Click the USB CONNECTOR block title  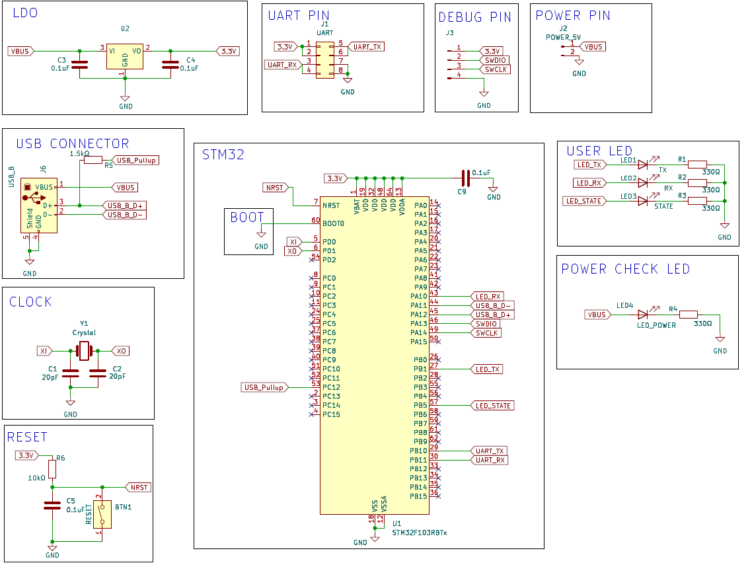(x=73, y=143)
